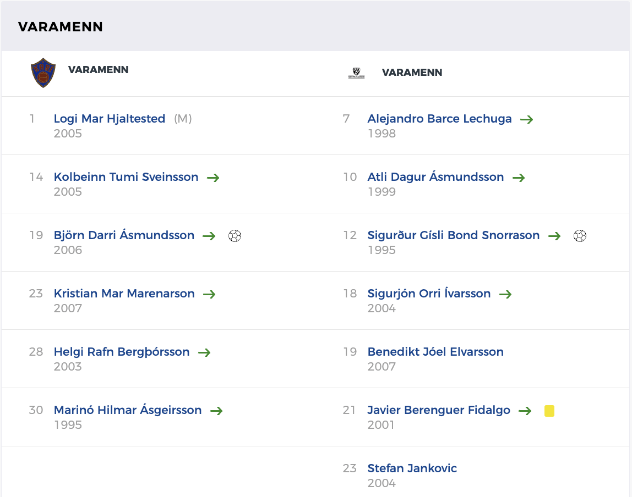Click substitution arrow next to Kristian Mar Marenarson
The width and height of the screenshot is (632, 497).
(209, 294)
